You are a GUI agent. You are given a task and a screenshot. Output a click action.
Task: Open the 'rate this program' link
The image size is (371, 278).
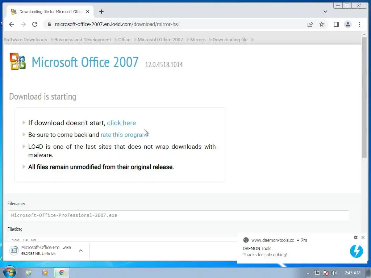coord(124,135)
